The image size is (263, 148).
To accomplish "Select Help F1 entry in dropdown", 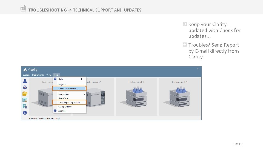I will pos(69,79).
